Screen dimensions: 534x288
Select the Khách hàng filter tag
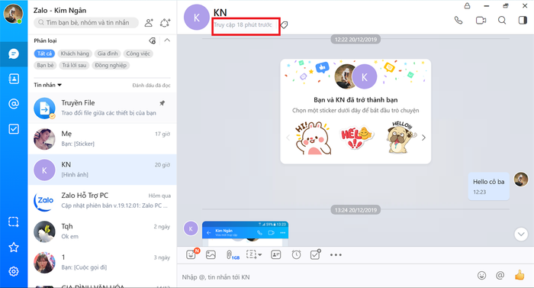pos(75,53)
